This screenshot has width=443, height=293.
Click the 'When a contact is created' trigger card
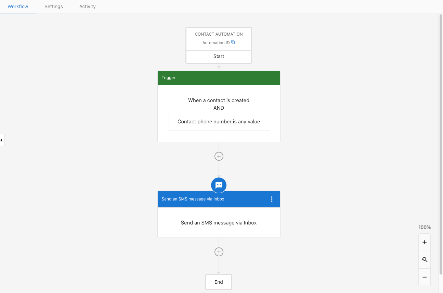pos(219,100)
